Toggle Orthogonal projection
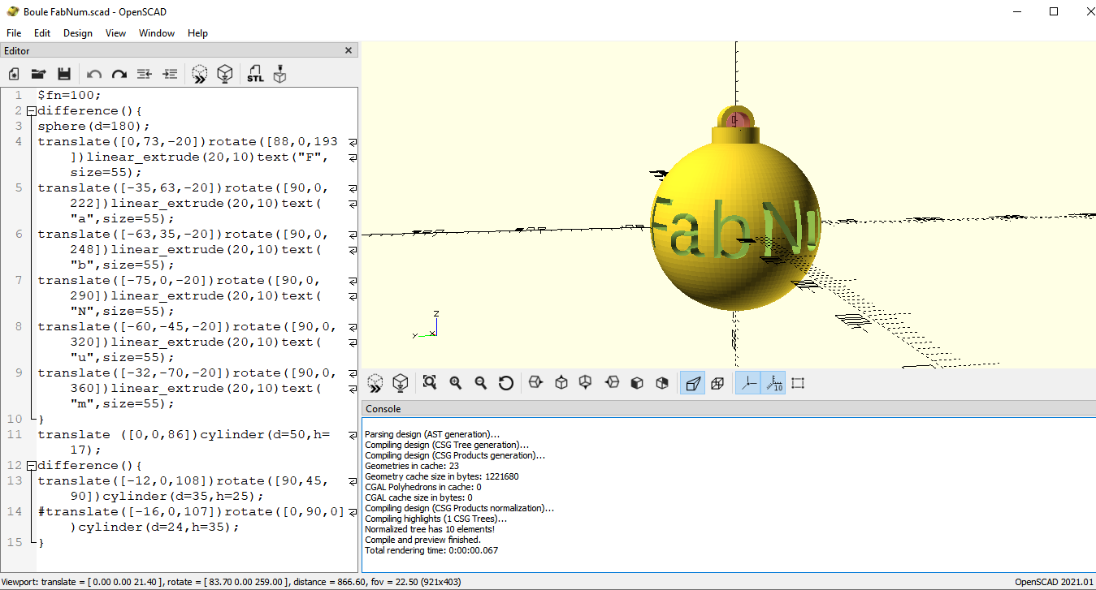 coord(717,383)
